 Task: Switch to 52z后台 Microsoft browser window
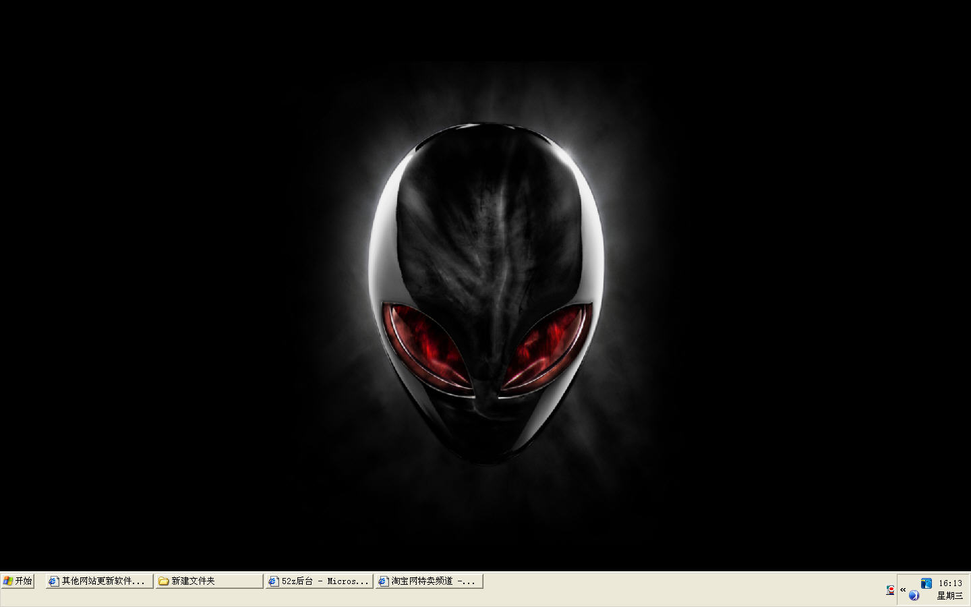tap(320, 581)
